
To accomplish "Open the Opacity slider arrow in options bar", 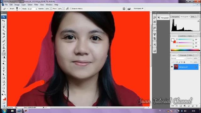I will pyautogui.click(x=51, y=9).
